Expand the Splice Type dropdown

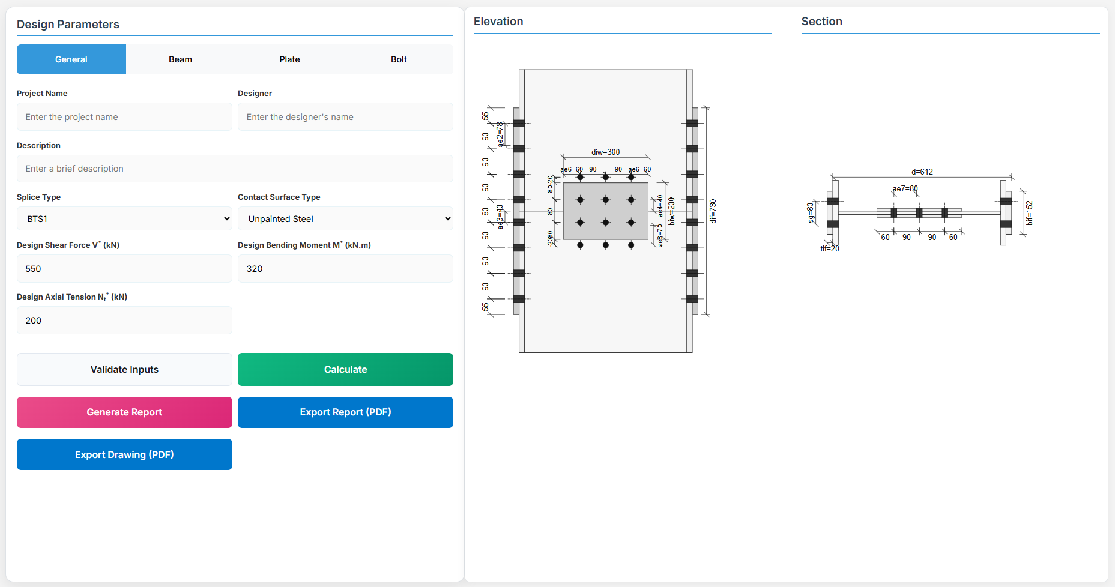tap(124, 219)
